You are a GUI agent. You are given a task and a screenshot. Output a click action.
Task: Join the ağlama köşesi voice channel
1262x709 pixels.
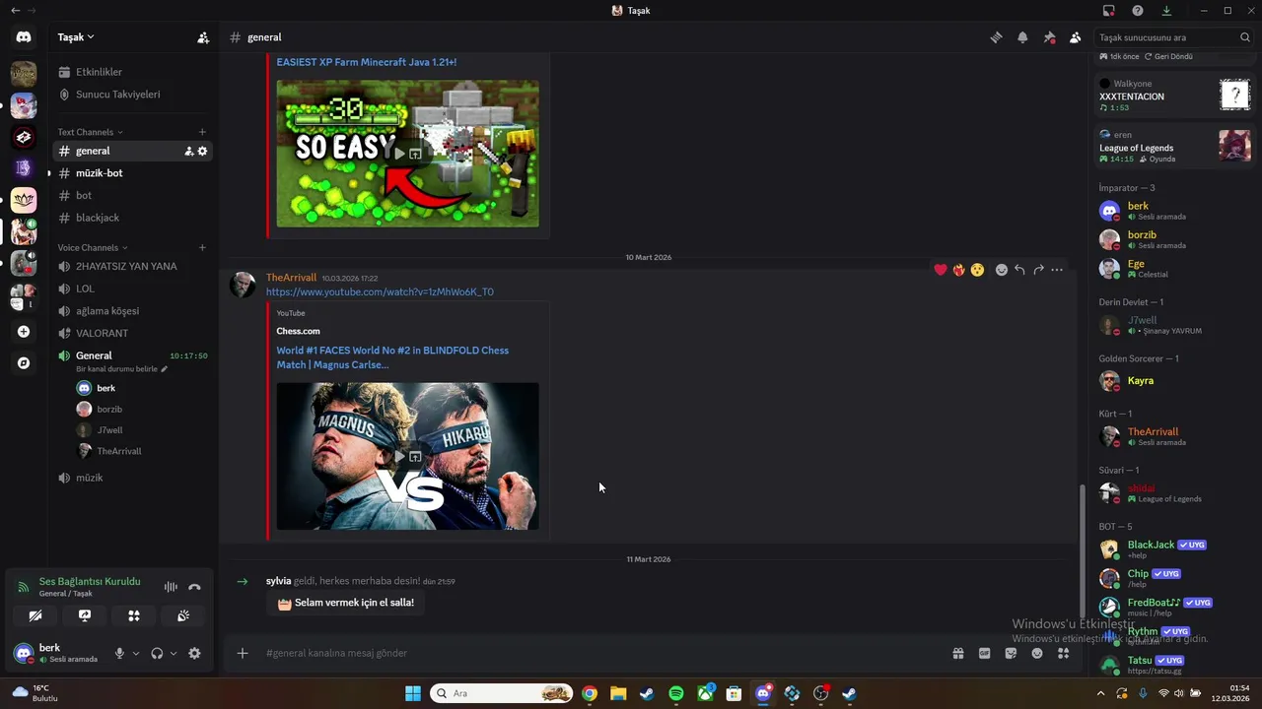click(132, 311)
